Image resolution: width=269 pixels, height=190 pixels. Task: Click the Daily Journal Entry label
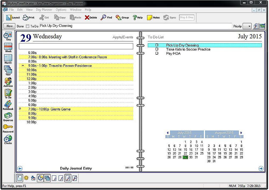tap(76, 169)
